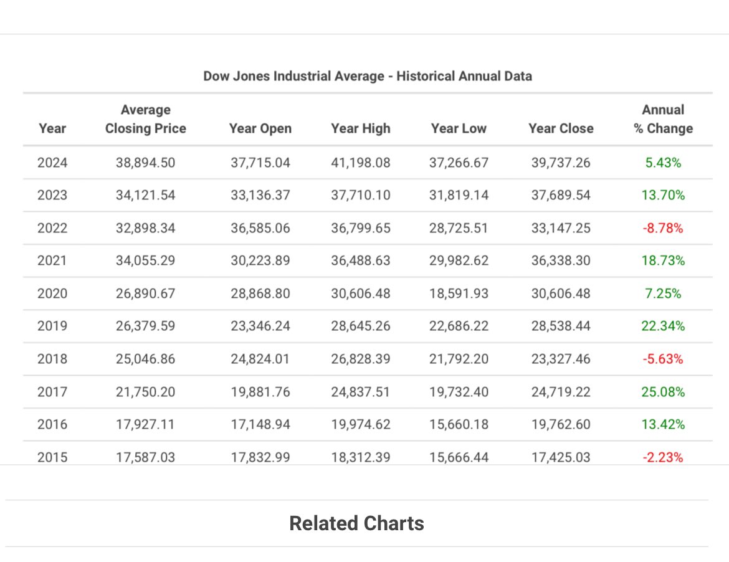The width and height of the screenshot is (729, 562).
Task: Click the Year Close column header
Action: tap(561, 128)
